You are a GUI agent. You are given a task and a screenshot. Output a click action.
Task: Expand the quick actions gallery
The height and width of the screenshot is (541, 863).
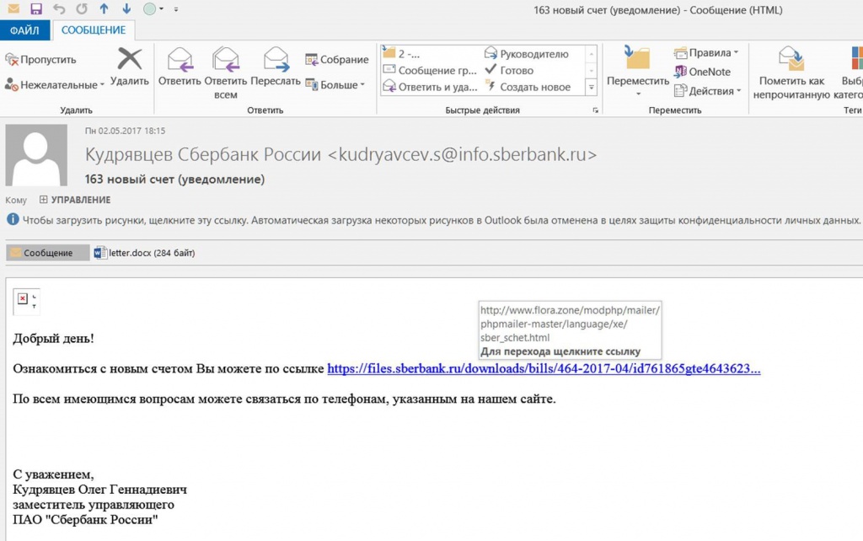click(591, 87)
